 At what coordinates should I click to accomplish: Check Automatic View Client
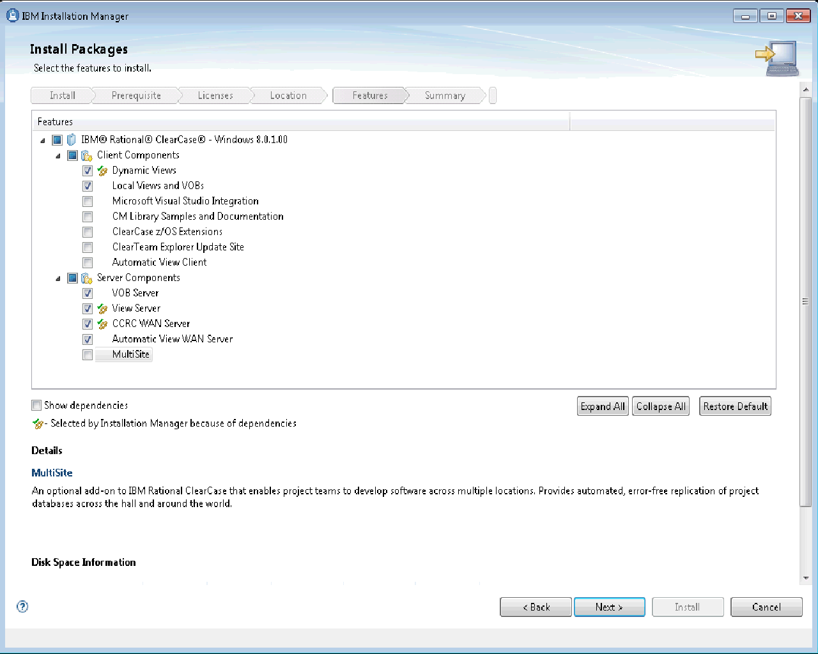88,262
